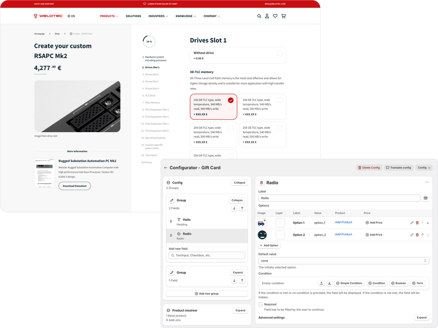Open the wishlist heart icon in header
438x328 pixels.
(x=275, y=16)
